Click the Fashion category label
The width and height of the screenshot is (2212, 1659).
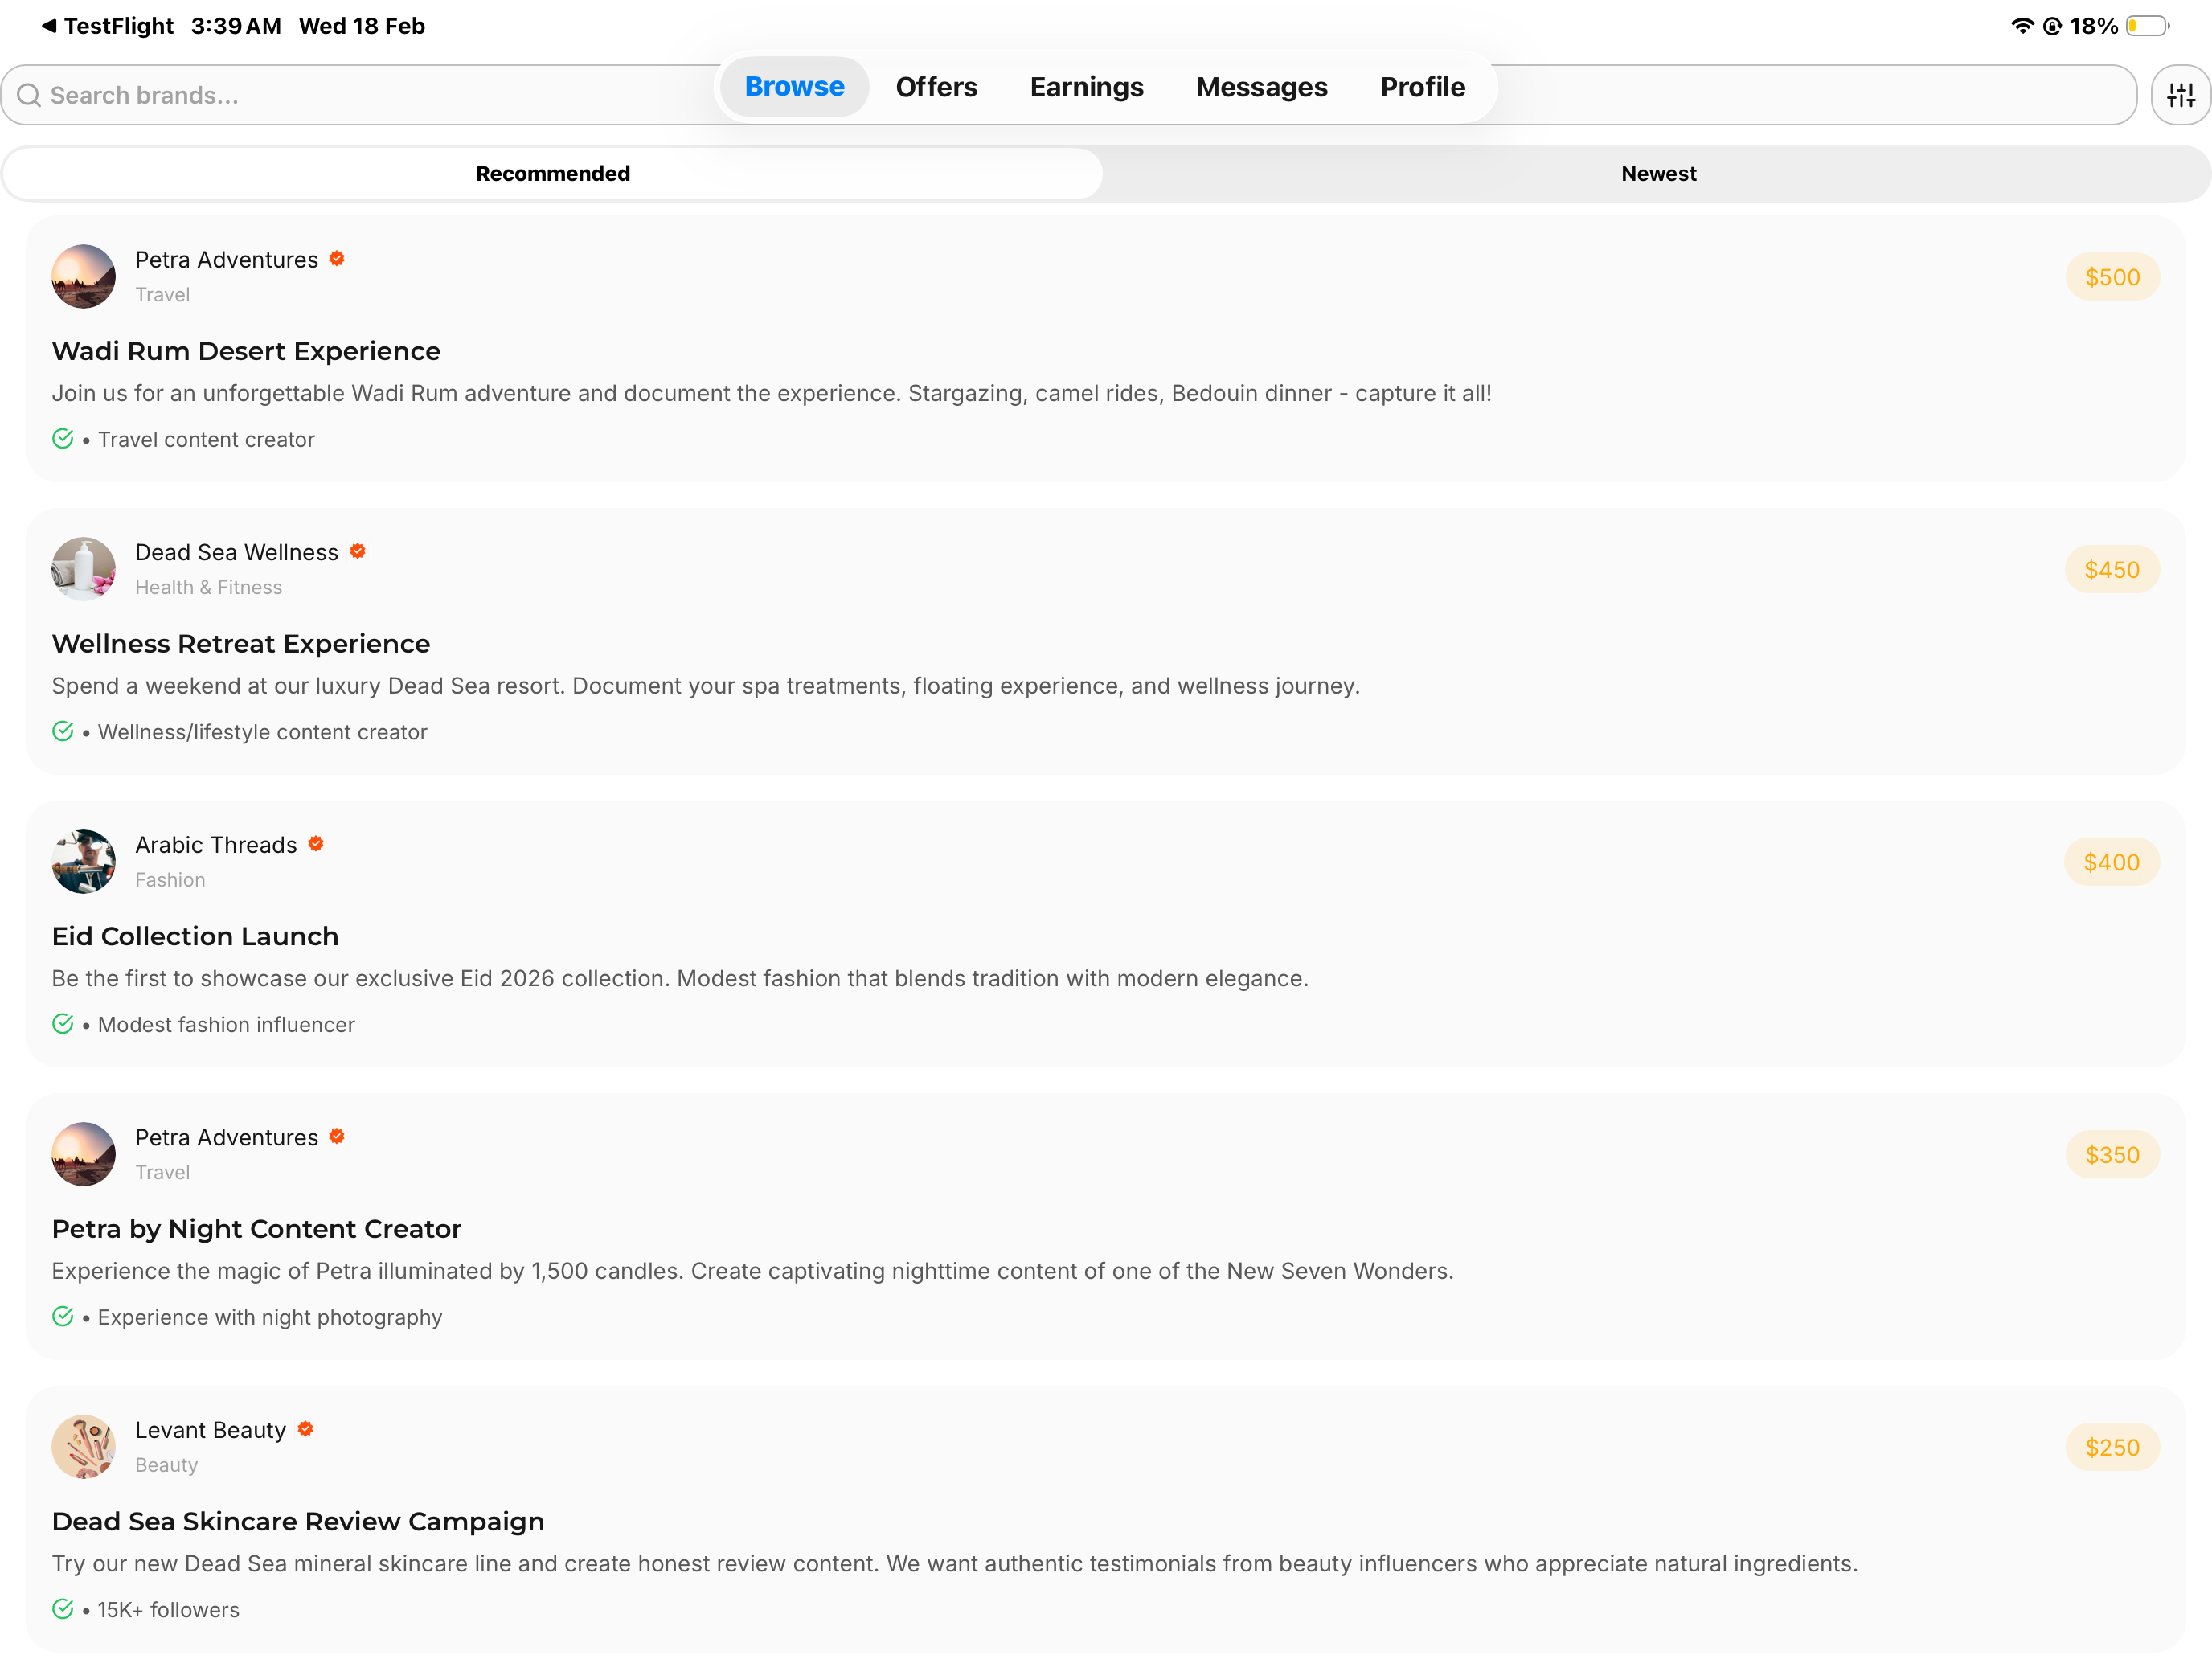[x=170, y=880]
